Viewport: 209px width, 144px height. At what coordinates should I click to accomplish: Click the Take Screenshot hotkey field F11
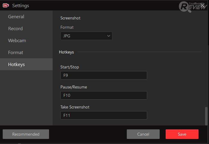click(x=104, y=115)
